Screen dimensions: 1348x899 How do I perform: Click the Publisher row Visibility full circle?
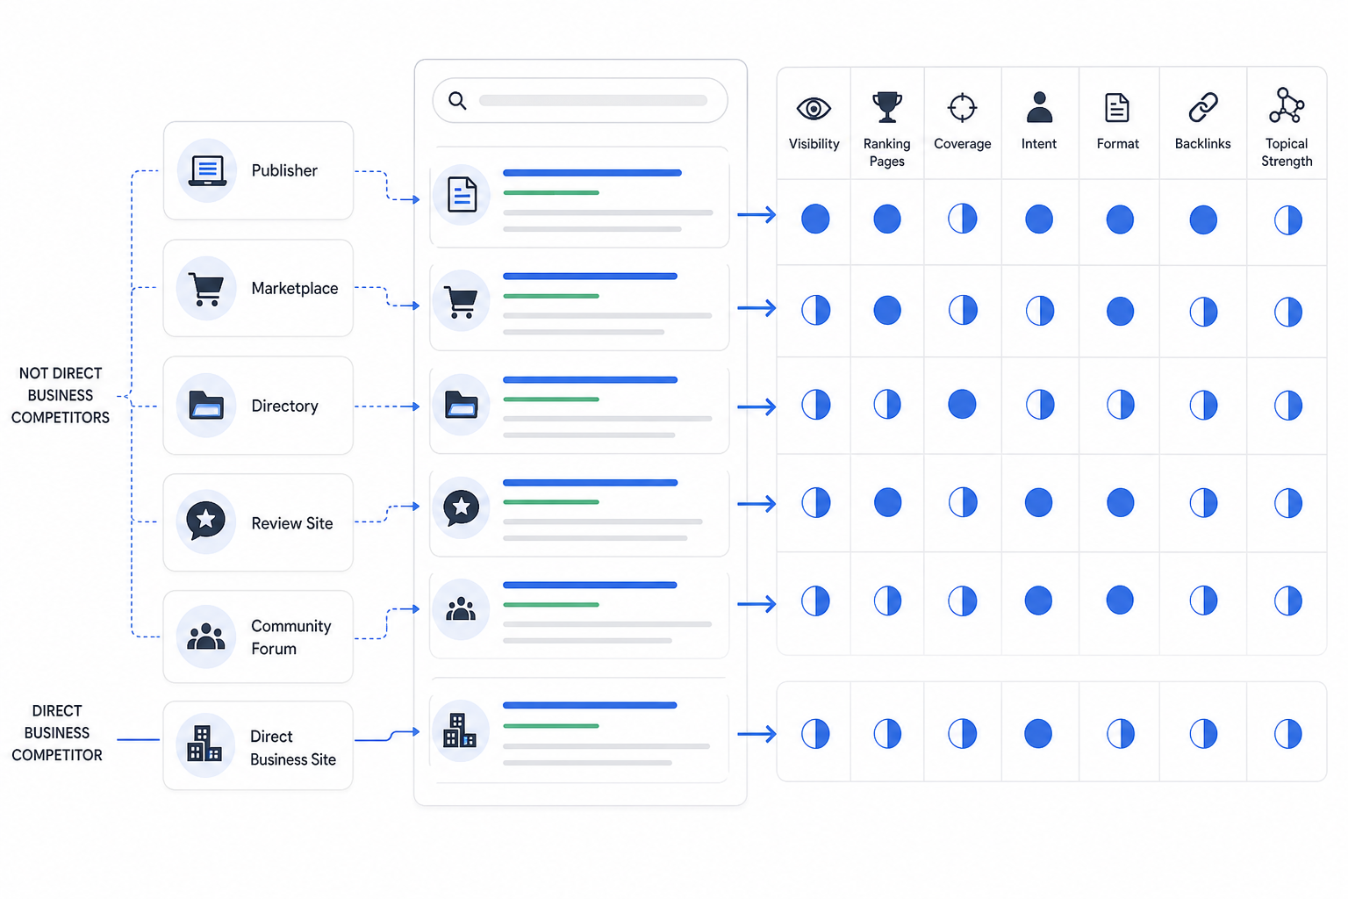click(x=815, y=219)
